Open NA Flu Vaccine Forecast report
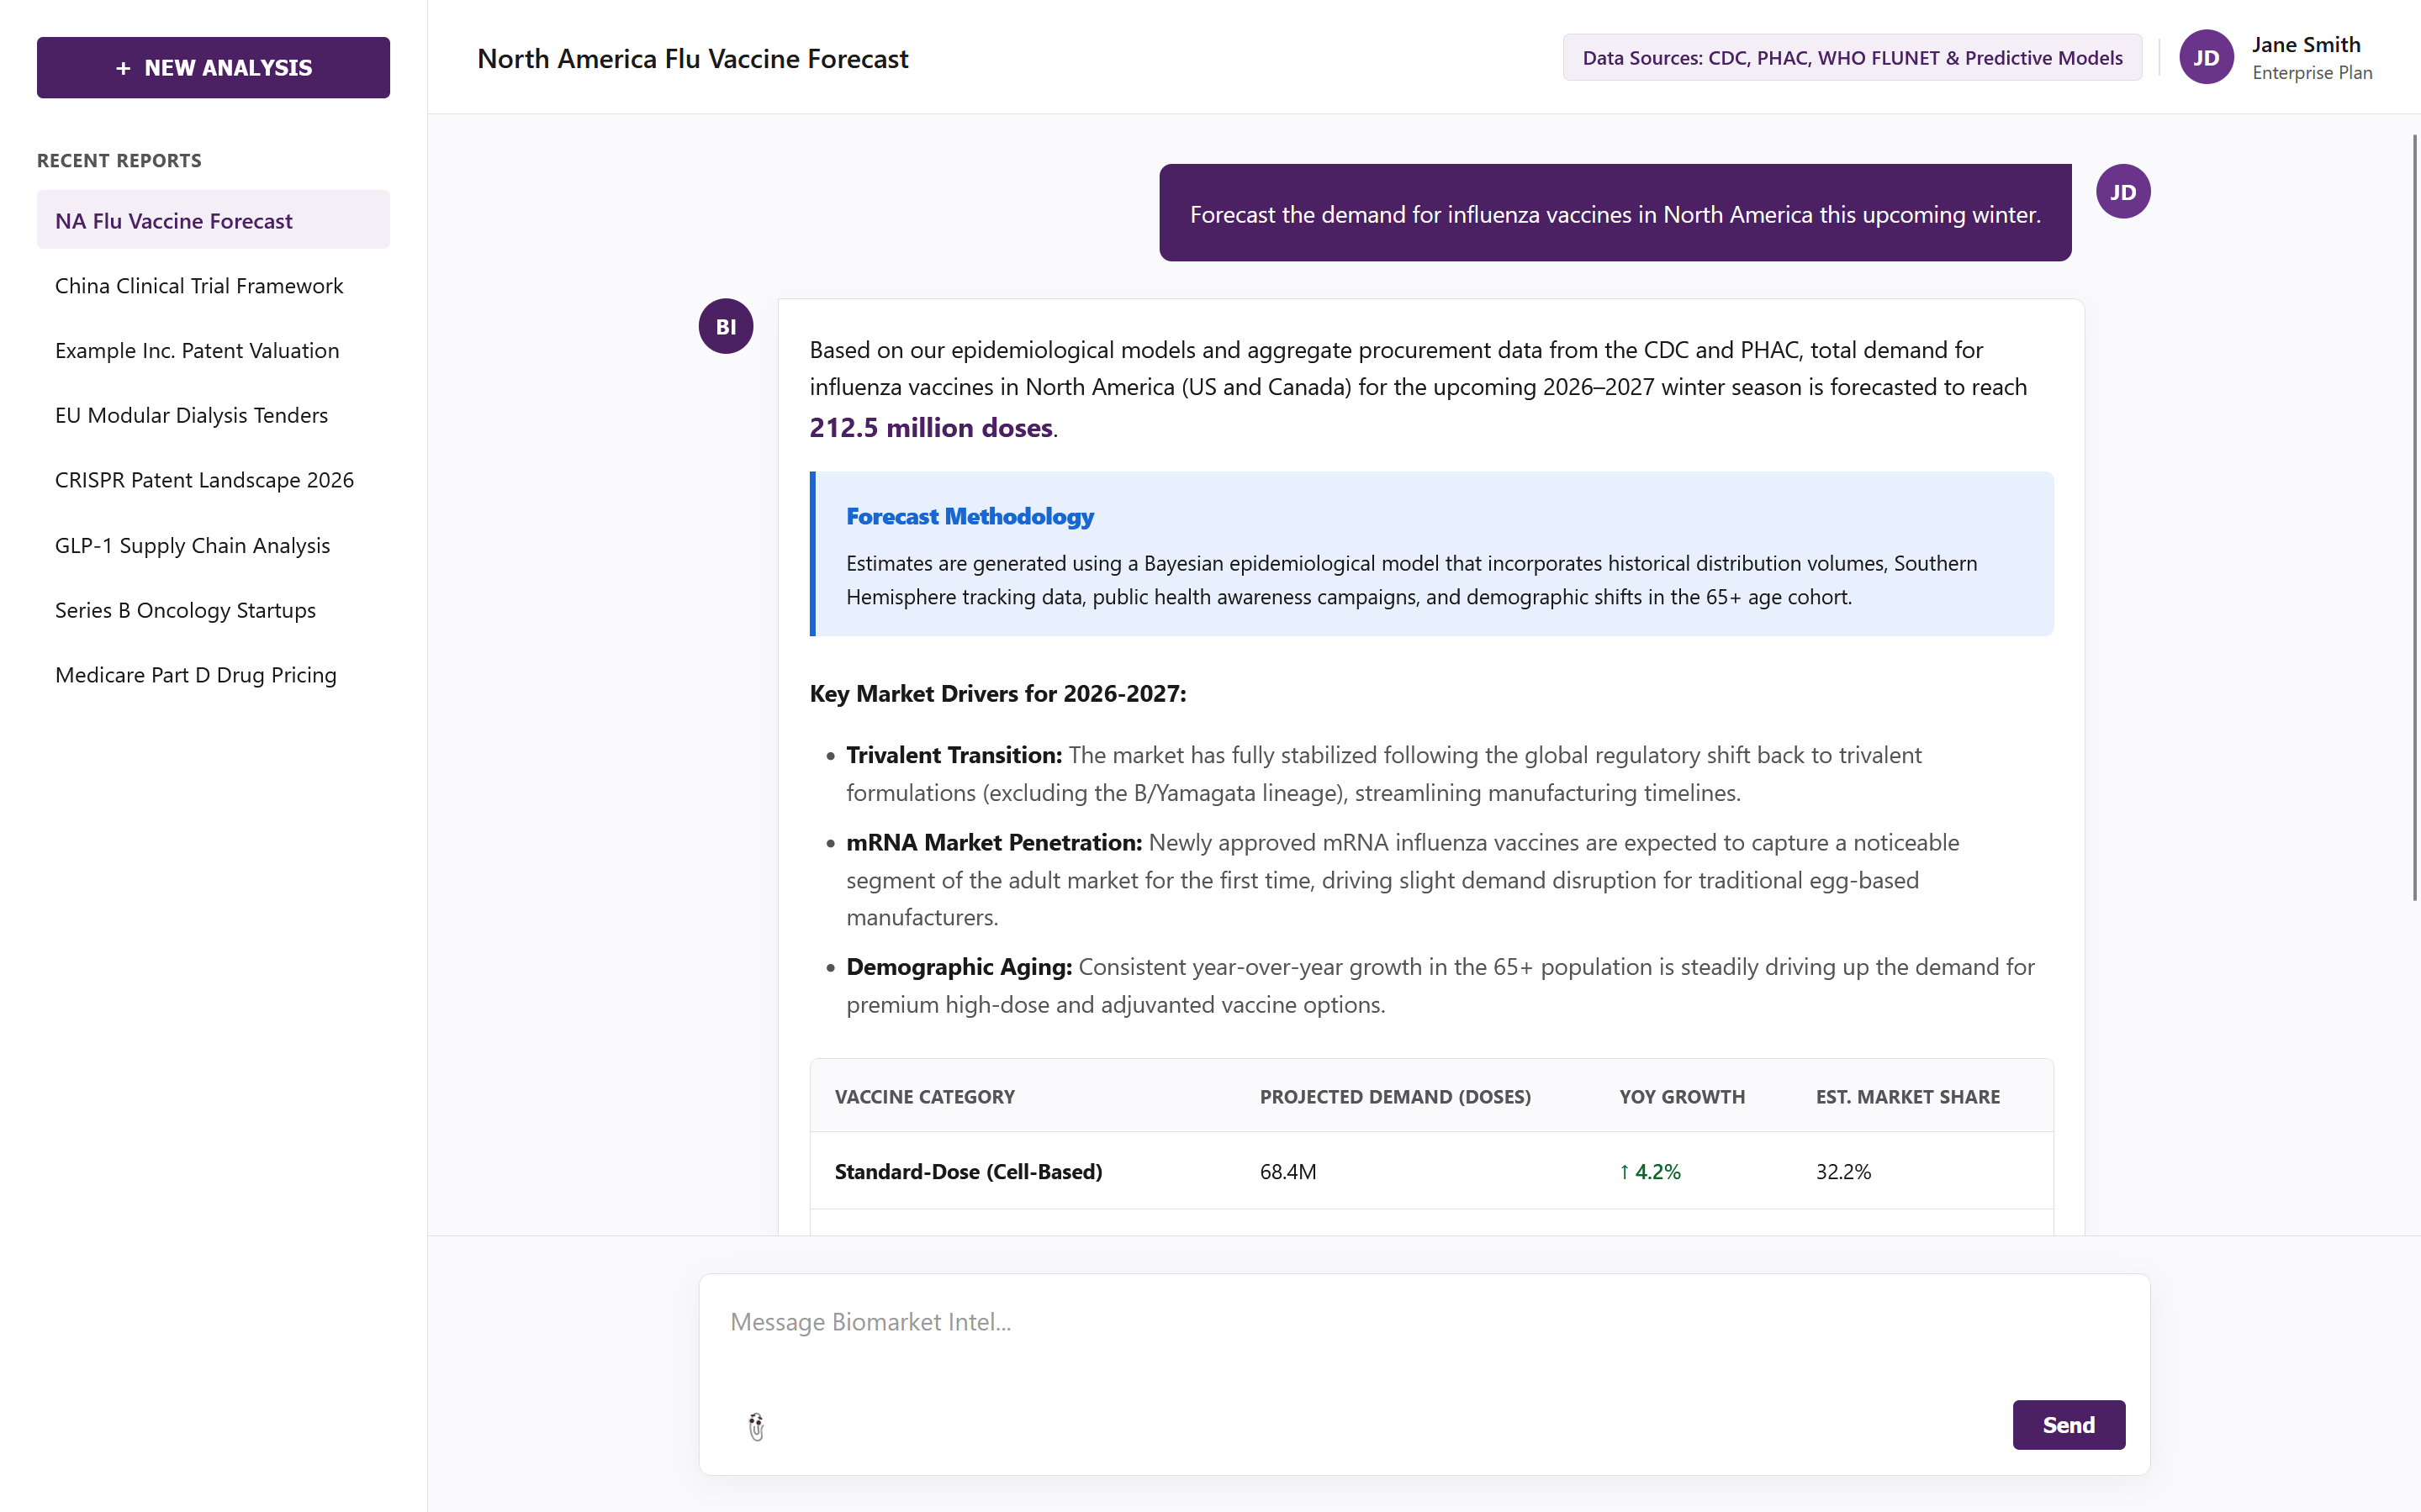The height and width of the screenshot is (1512, 2421). coord(174,221)
